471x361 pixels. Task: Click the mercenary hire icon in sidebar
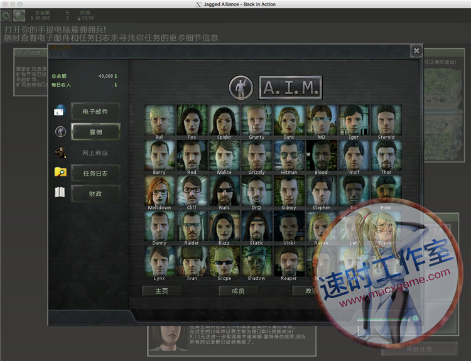61,132
